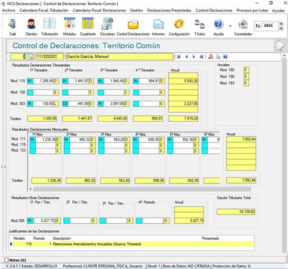Viewport: 288px width, 269px height.
Task: Open the Tributación toolbar icon
Action: [x=50, y=24]
